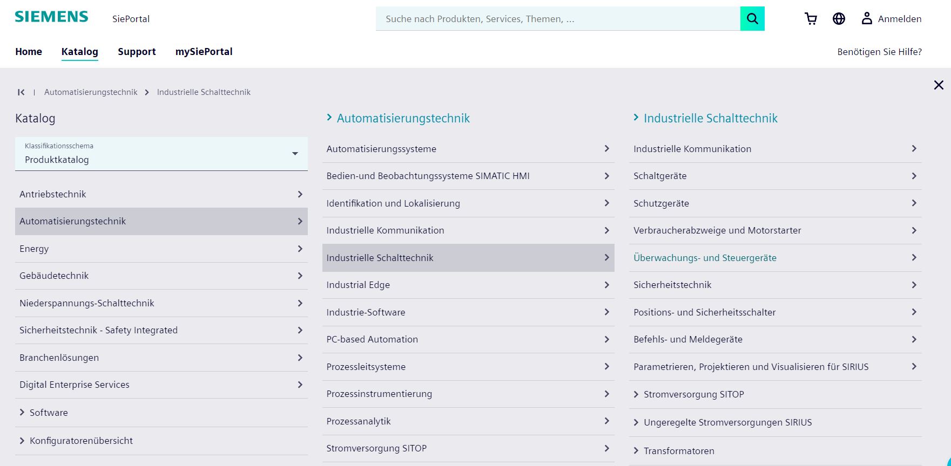Open Sicherheitstechnik under Industrielle Schalttechnik
Viewport: 951px width, 466px height.
tap(775, 285)
